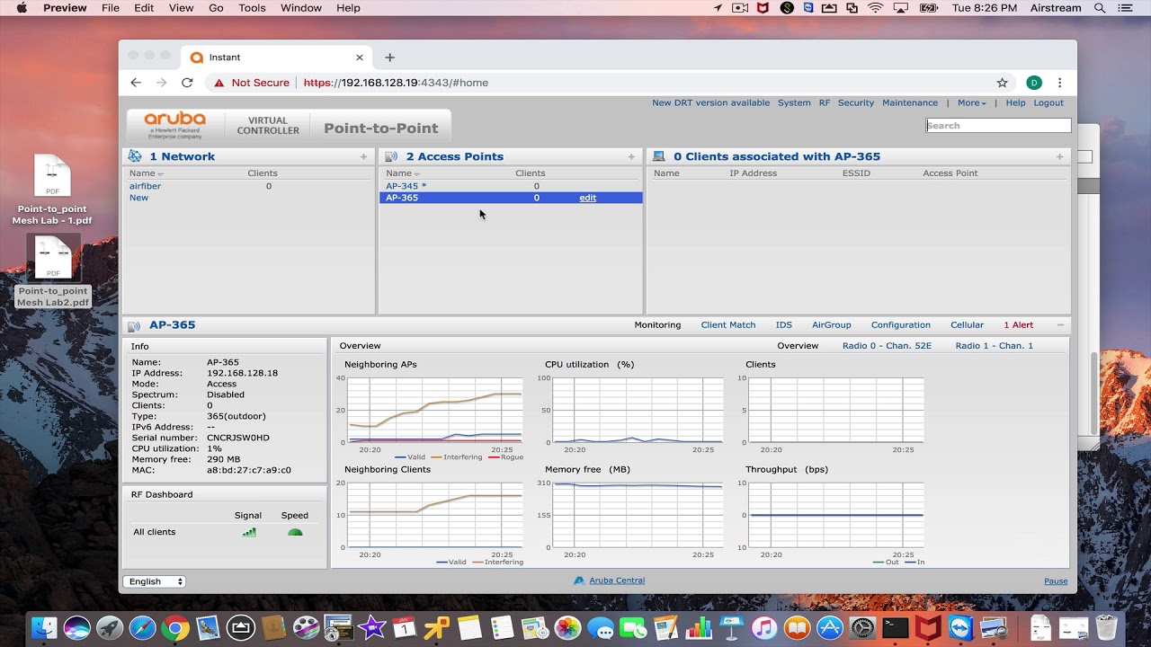Select access point AP-345
The width and height of the screenshot is (1151, 647).
click(x=406, y=186)
